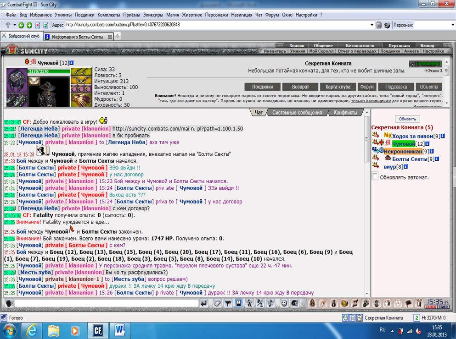Click the character avatar image
The width and height of the screenshot is (456, 339).
(x=49, y=91)
